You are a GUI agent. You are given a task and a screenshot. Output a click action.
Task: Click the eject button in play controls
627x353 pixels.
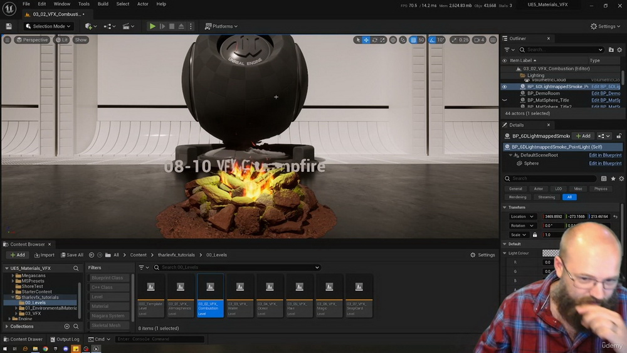[181, 26]
